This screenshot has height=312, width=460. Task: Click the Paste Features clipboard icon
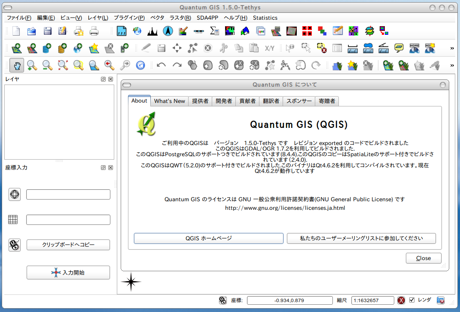[254, 48]
